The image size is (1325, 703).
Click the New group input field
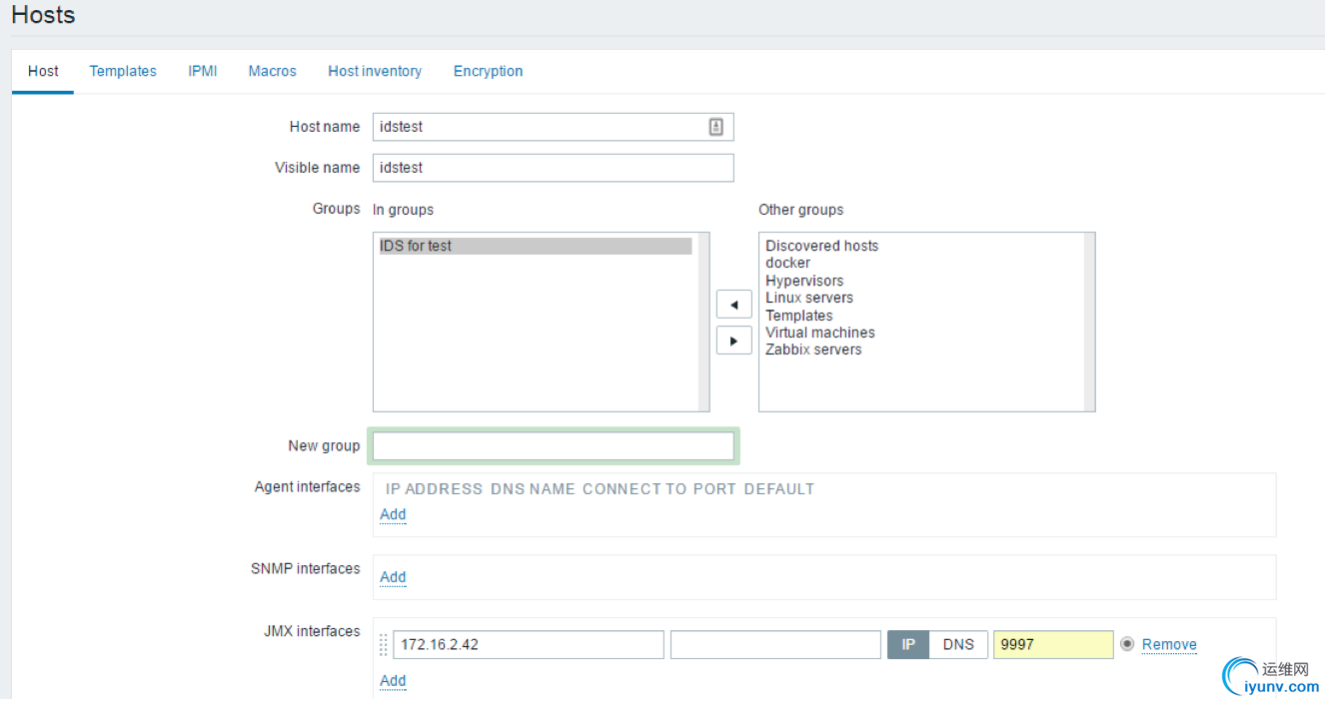pos(554,446)
